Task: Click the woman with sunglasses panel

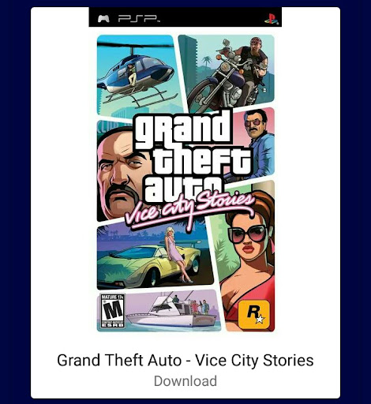Action: (x=247, y=258)
